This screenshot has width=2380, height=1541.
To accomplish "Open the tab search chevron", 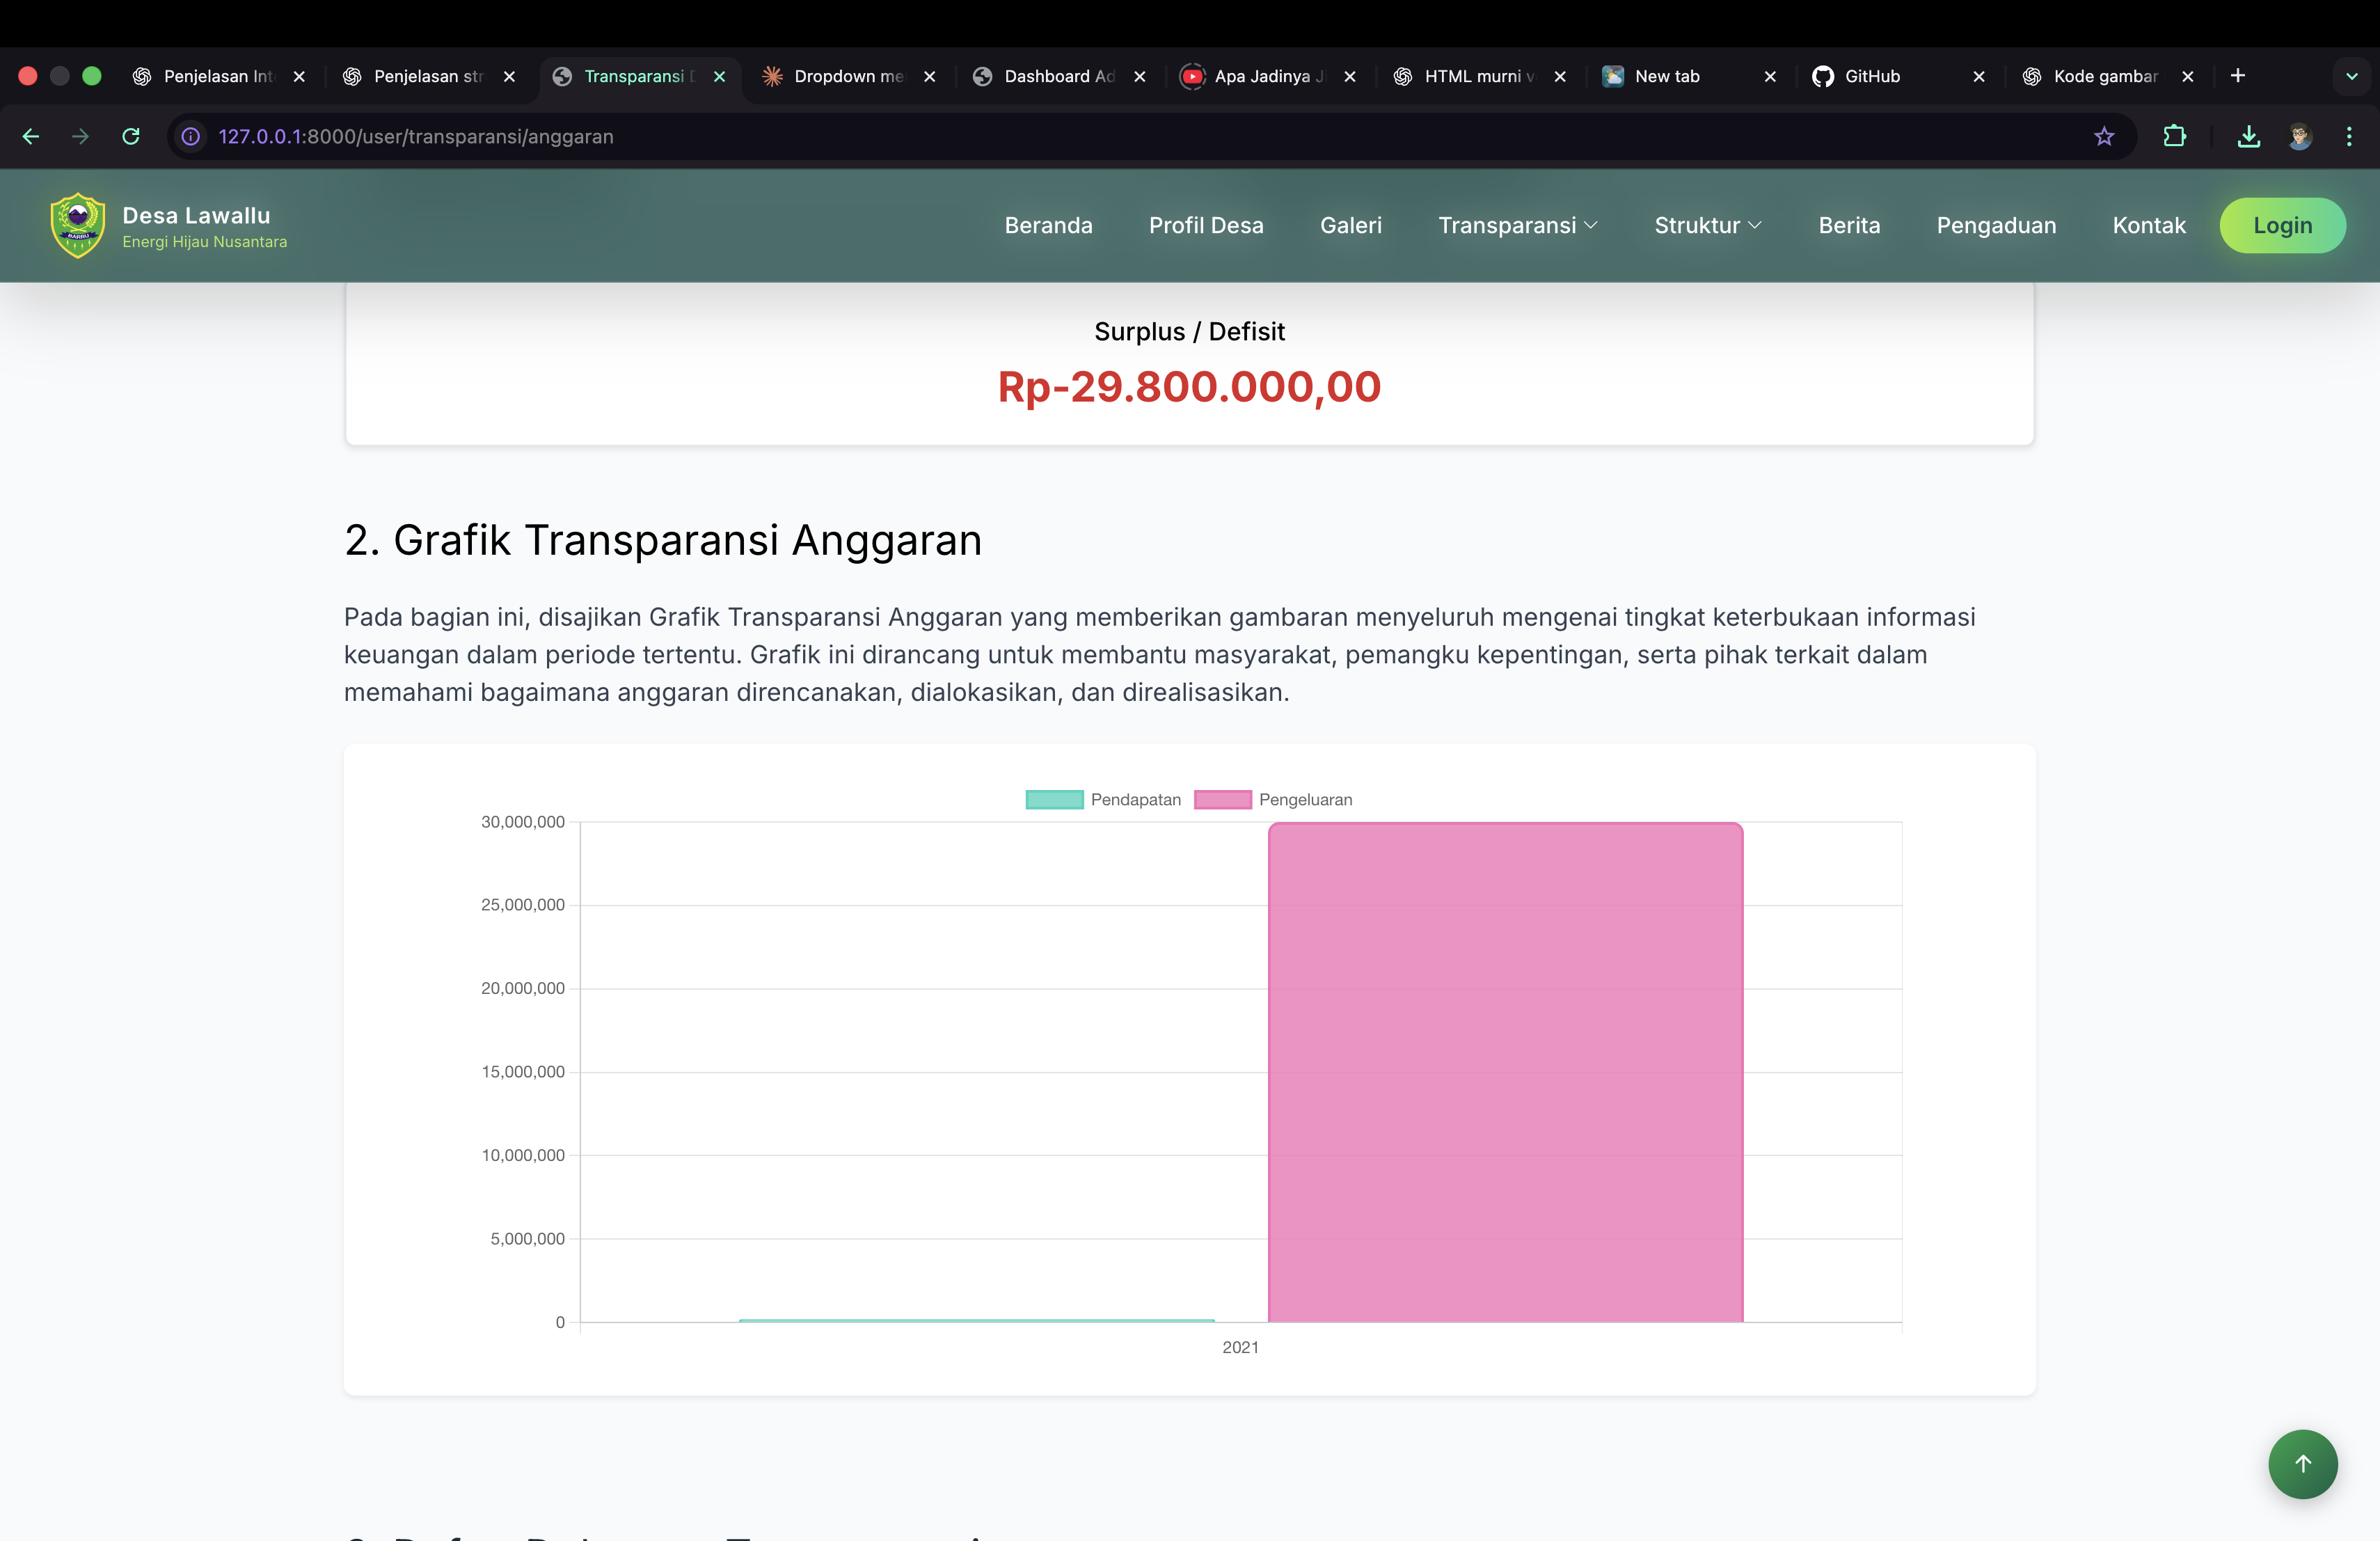I will tap(2350, 76).
